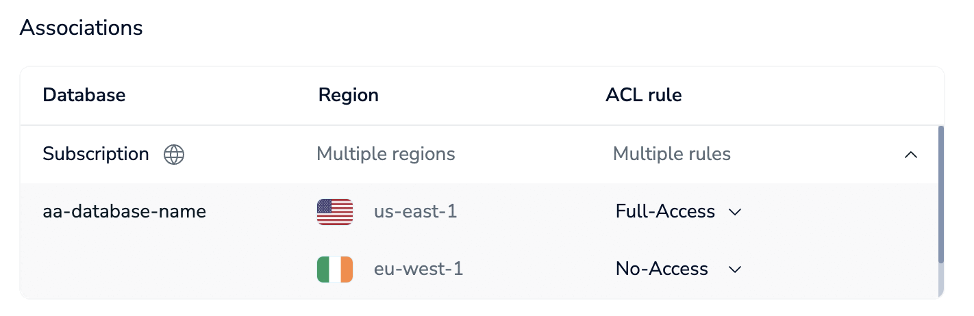This screenshot has height=316, width=974.
Task: Click the us-east-1 region label
Action: click(415, 212)
